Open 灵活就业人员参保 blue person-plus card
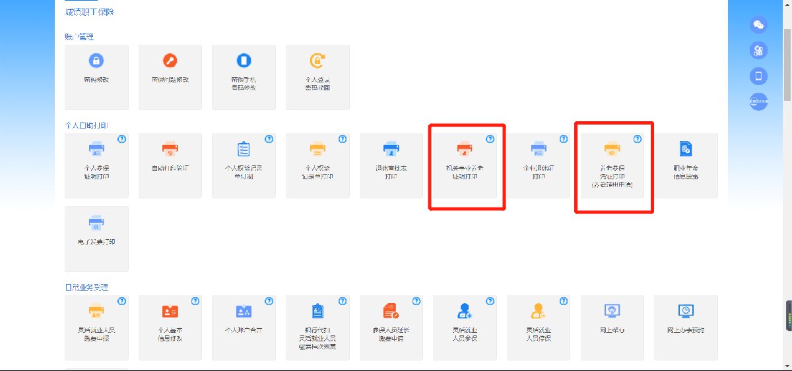Screen dimensions: 792x371 (x=465, y=328)
